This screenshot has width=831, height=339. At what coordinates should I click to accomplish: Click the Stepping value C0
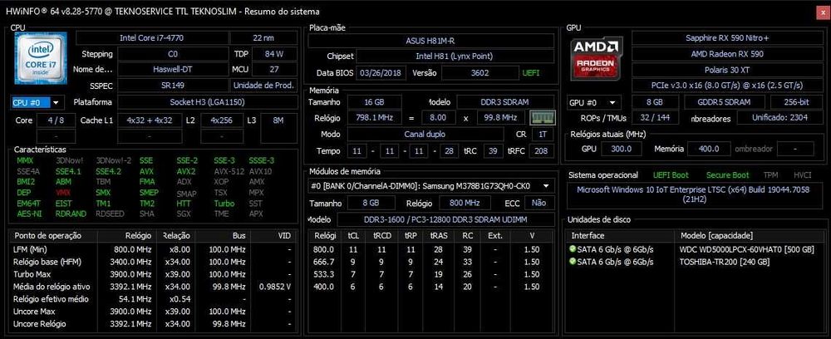pos(173,54)
